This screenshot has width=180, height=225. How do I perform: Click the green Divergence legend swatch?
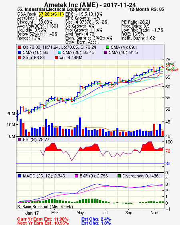tap(119, 176)
